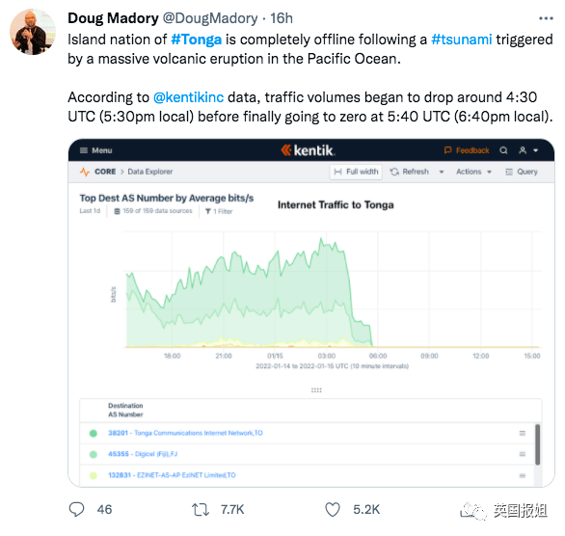Screen dimensions: 565x536
Task: Click the 1 Filter funnel icon
Action: click(208, 211)
